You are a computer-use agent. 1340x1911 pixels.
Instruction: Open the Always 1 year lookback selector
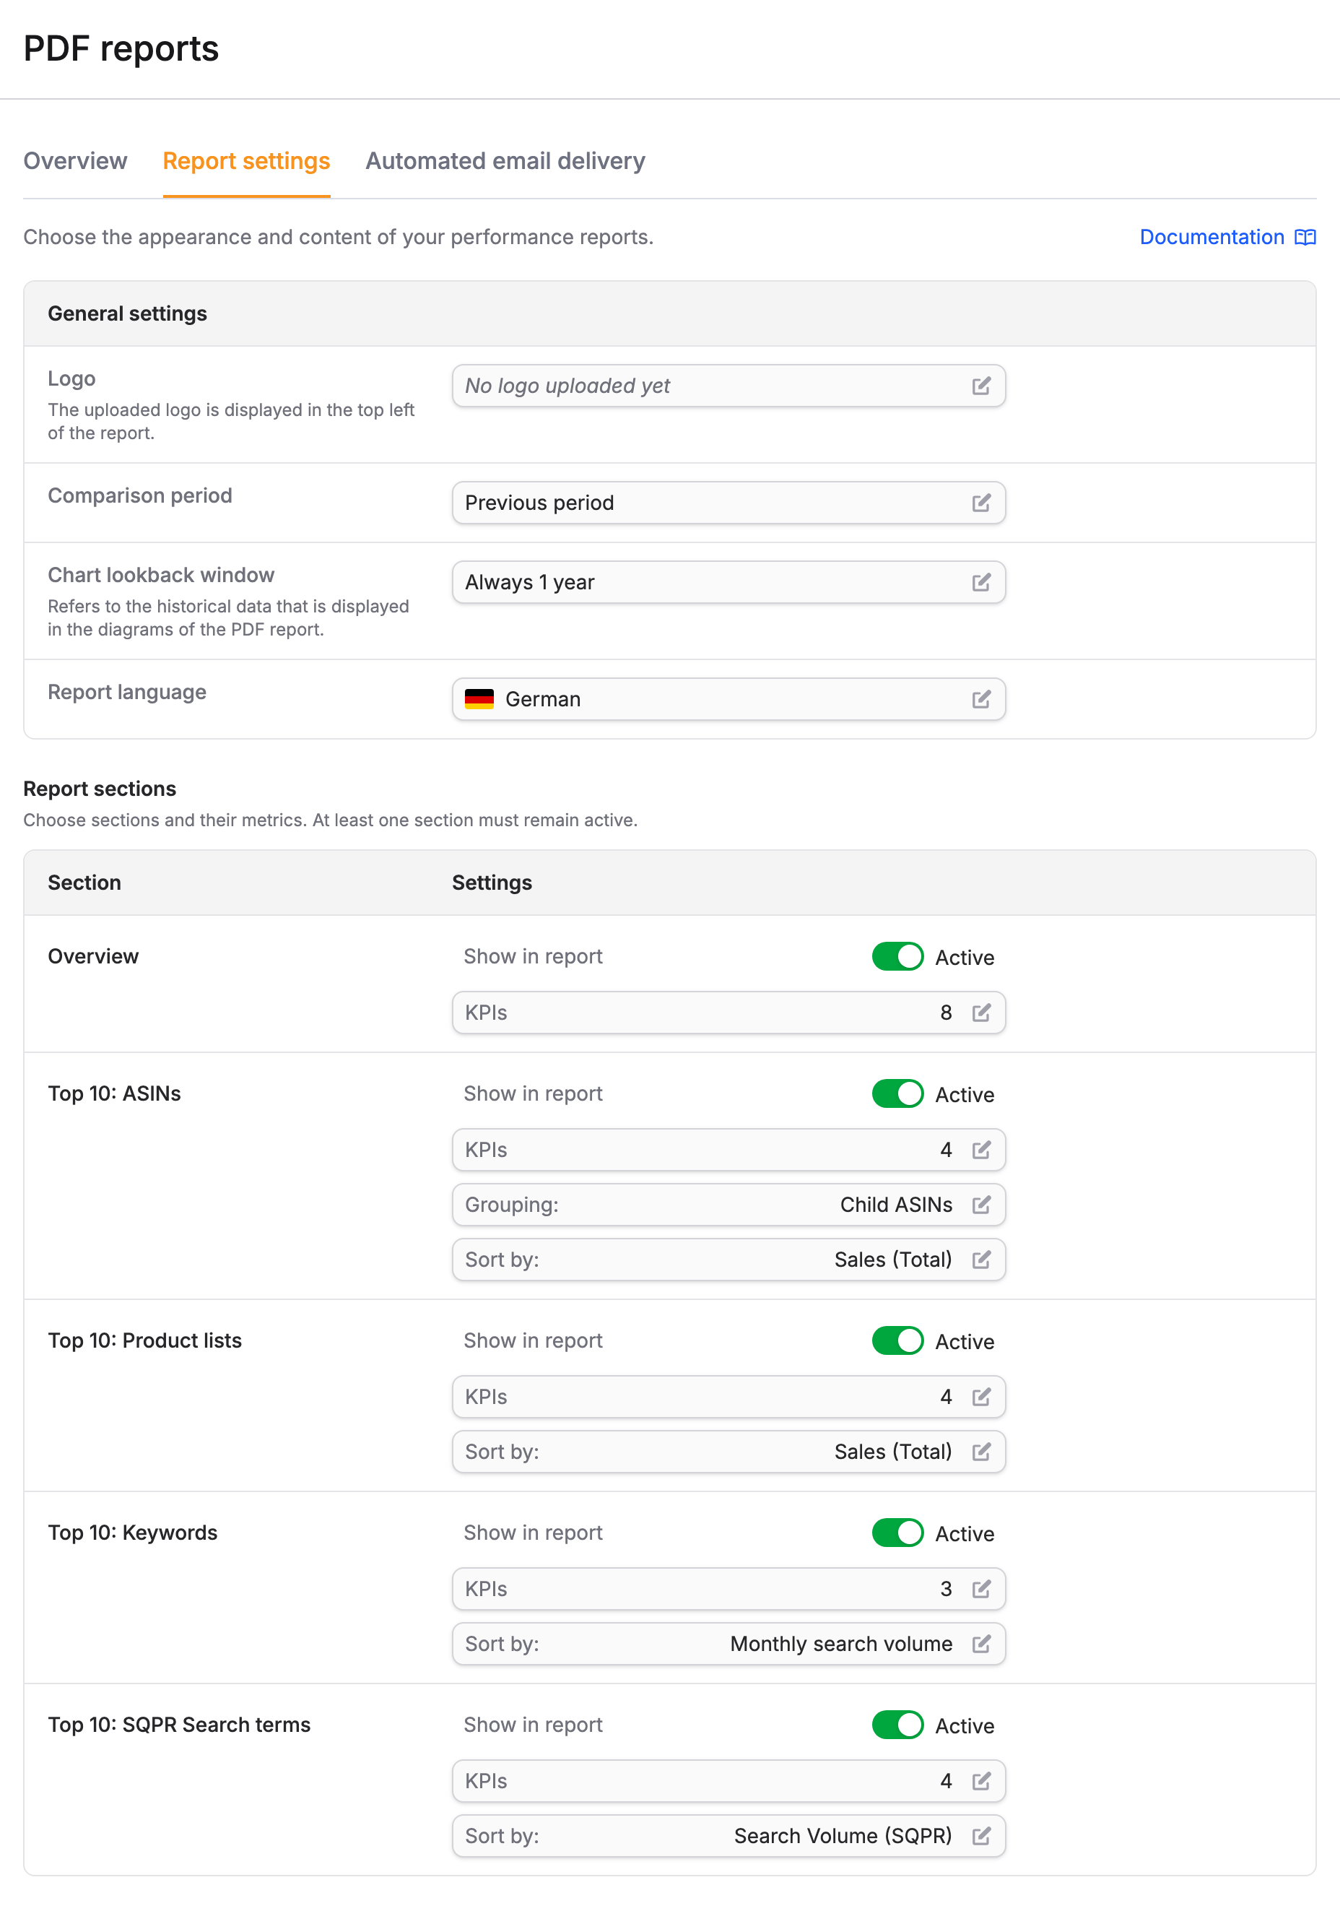[728, 583]
